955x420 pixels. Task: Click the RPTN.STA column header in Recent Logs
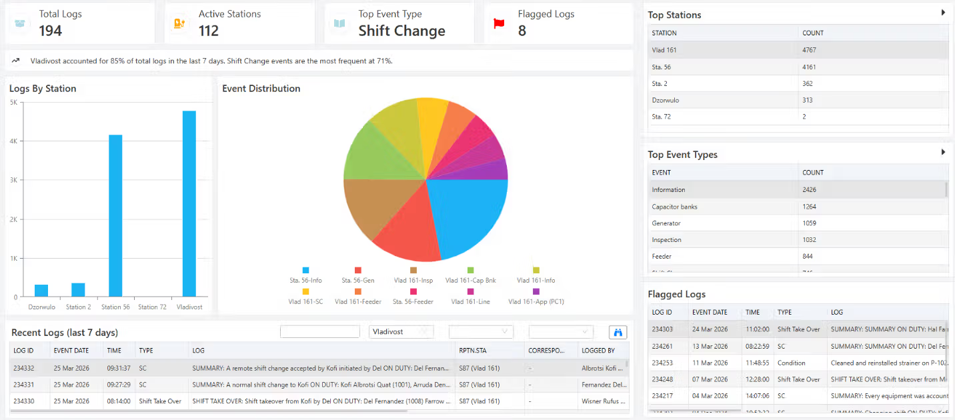[489, 350]
